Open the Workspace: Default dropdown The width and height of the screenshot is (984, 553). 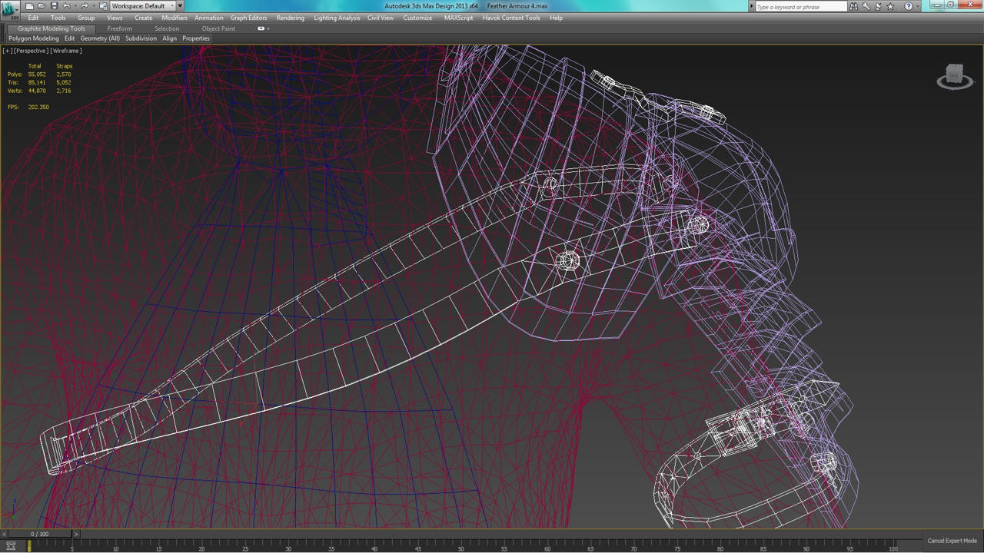coord(142,6)
